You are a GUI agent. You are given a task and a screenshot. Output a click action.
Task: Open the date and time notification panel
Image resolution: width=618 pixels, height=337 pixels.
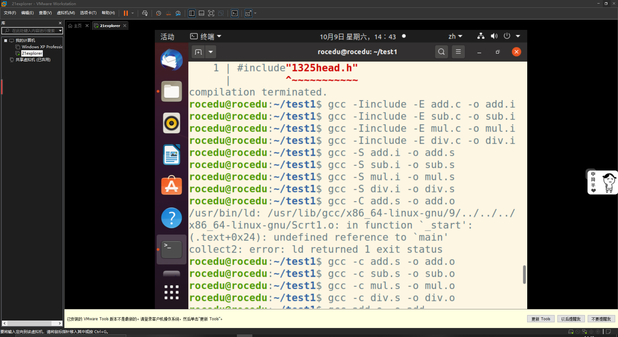pyautogui.click(x=358, y=37)
